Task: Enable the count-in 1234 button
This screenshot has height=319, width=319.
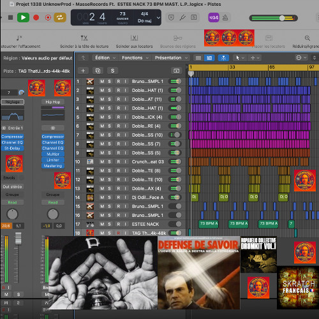Action: (214, 18)
